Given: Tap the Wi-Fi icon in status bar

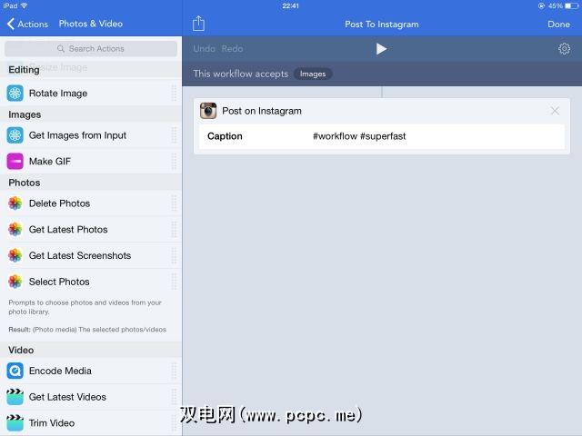Looking at the screenshot, I should 25,5.
